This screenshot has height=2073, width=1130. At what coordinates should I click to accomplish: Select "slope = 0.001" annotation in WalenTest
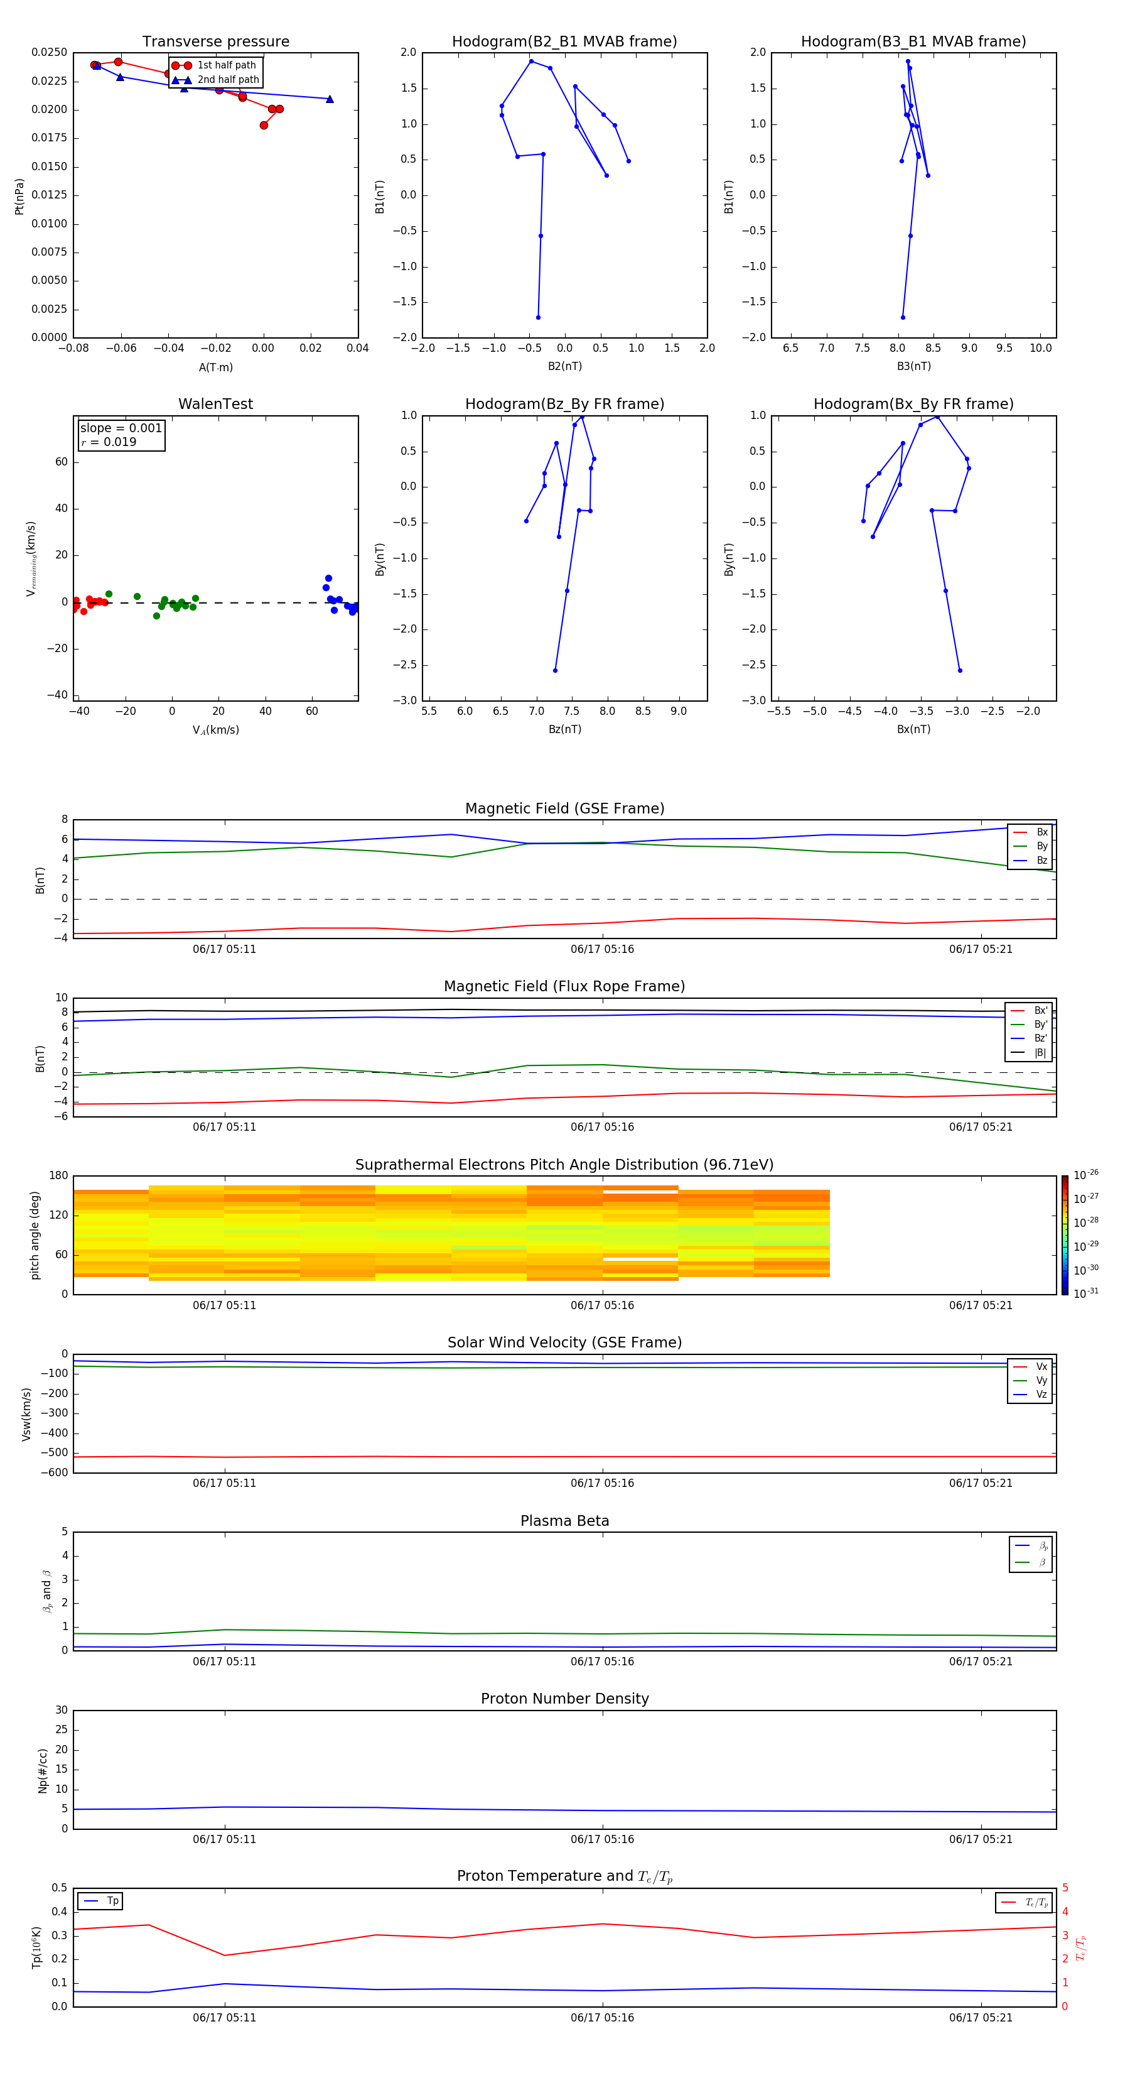(x=121, y=428)
